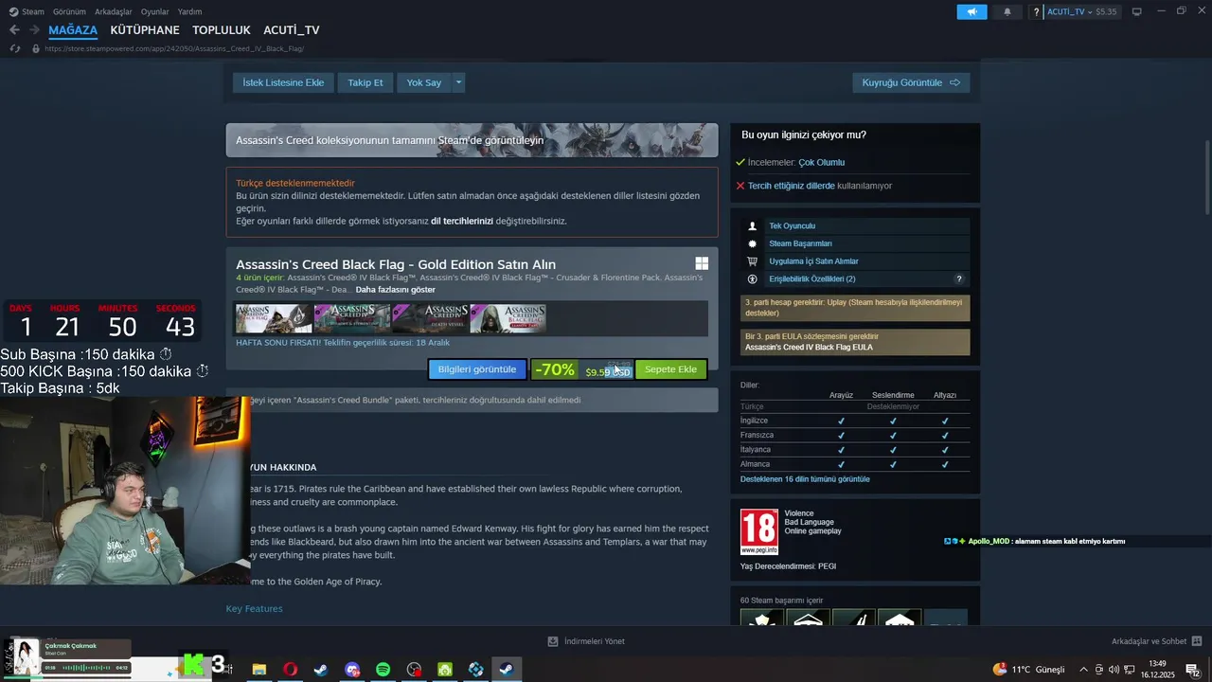Image resolution: width=1212 pixels, height=682 pixels.
Task: Click the Tek Oyunculu person icon
Action: point(753,226)
